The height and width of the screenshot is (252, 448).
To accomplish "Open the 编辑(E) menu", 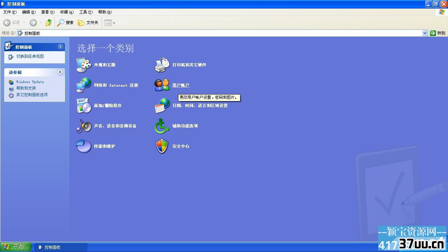I will (x=29, y=12).
